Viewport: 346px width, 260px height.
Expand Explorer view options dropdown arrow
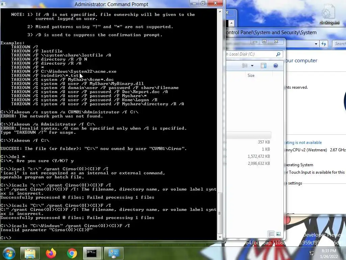(x=252, y=66)
